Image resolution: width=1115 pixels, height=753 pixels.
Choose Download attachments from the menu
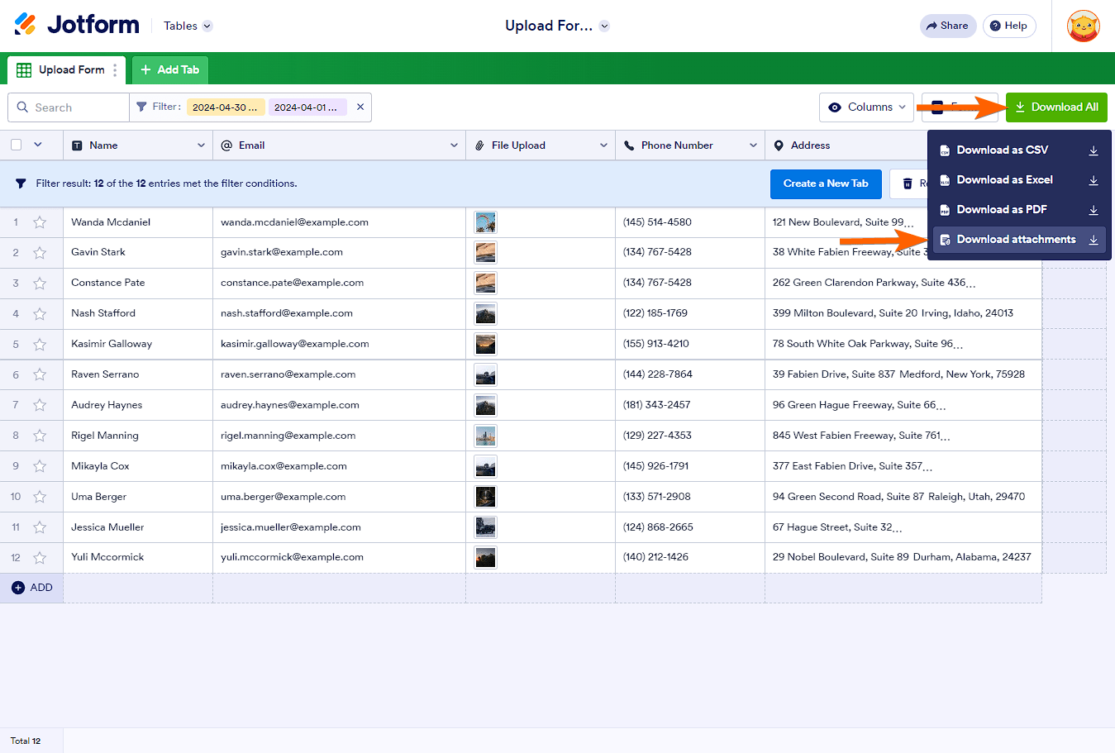pyautogui.click(x=1016, y=240)
